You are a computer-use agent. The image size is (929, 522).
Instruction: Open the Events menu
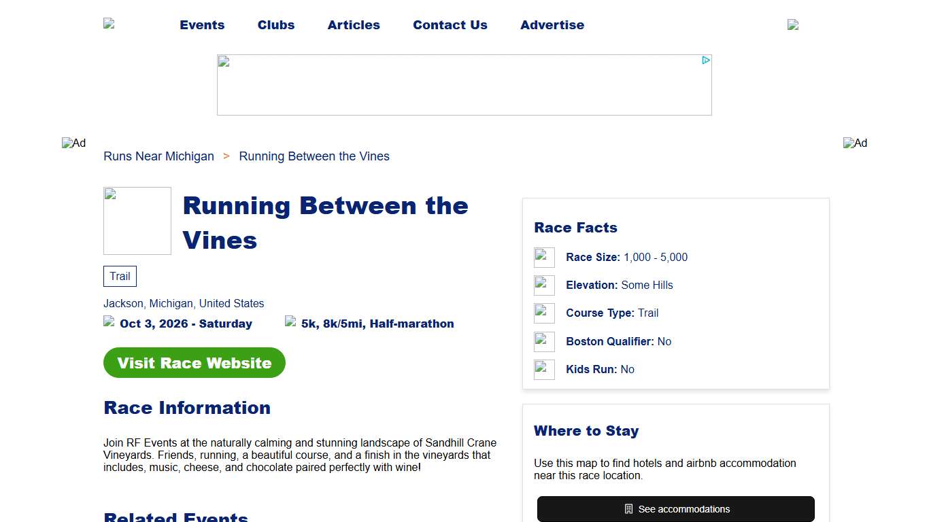[202, 25]
